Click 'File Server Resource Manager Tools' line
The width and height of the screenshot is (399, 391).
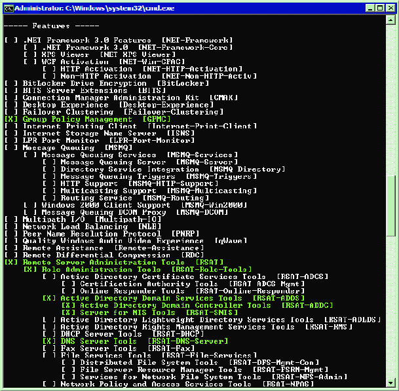click(195, 369)
